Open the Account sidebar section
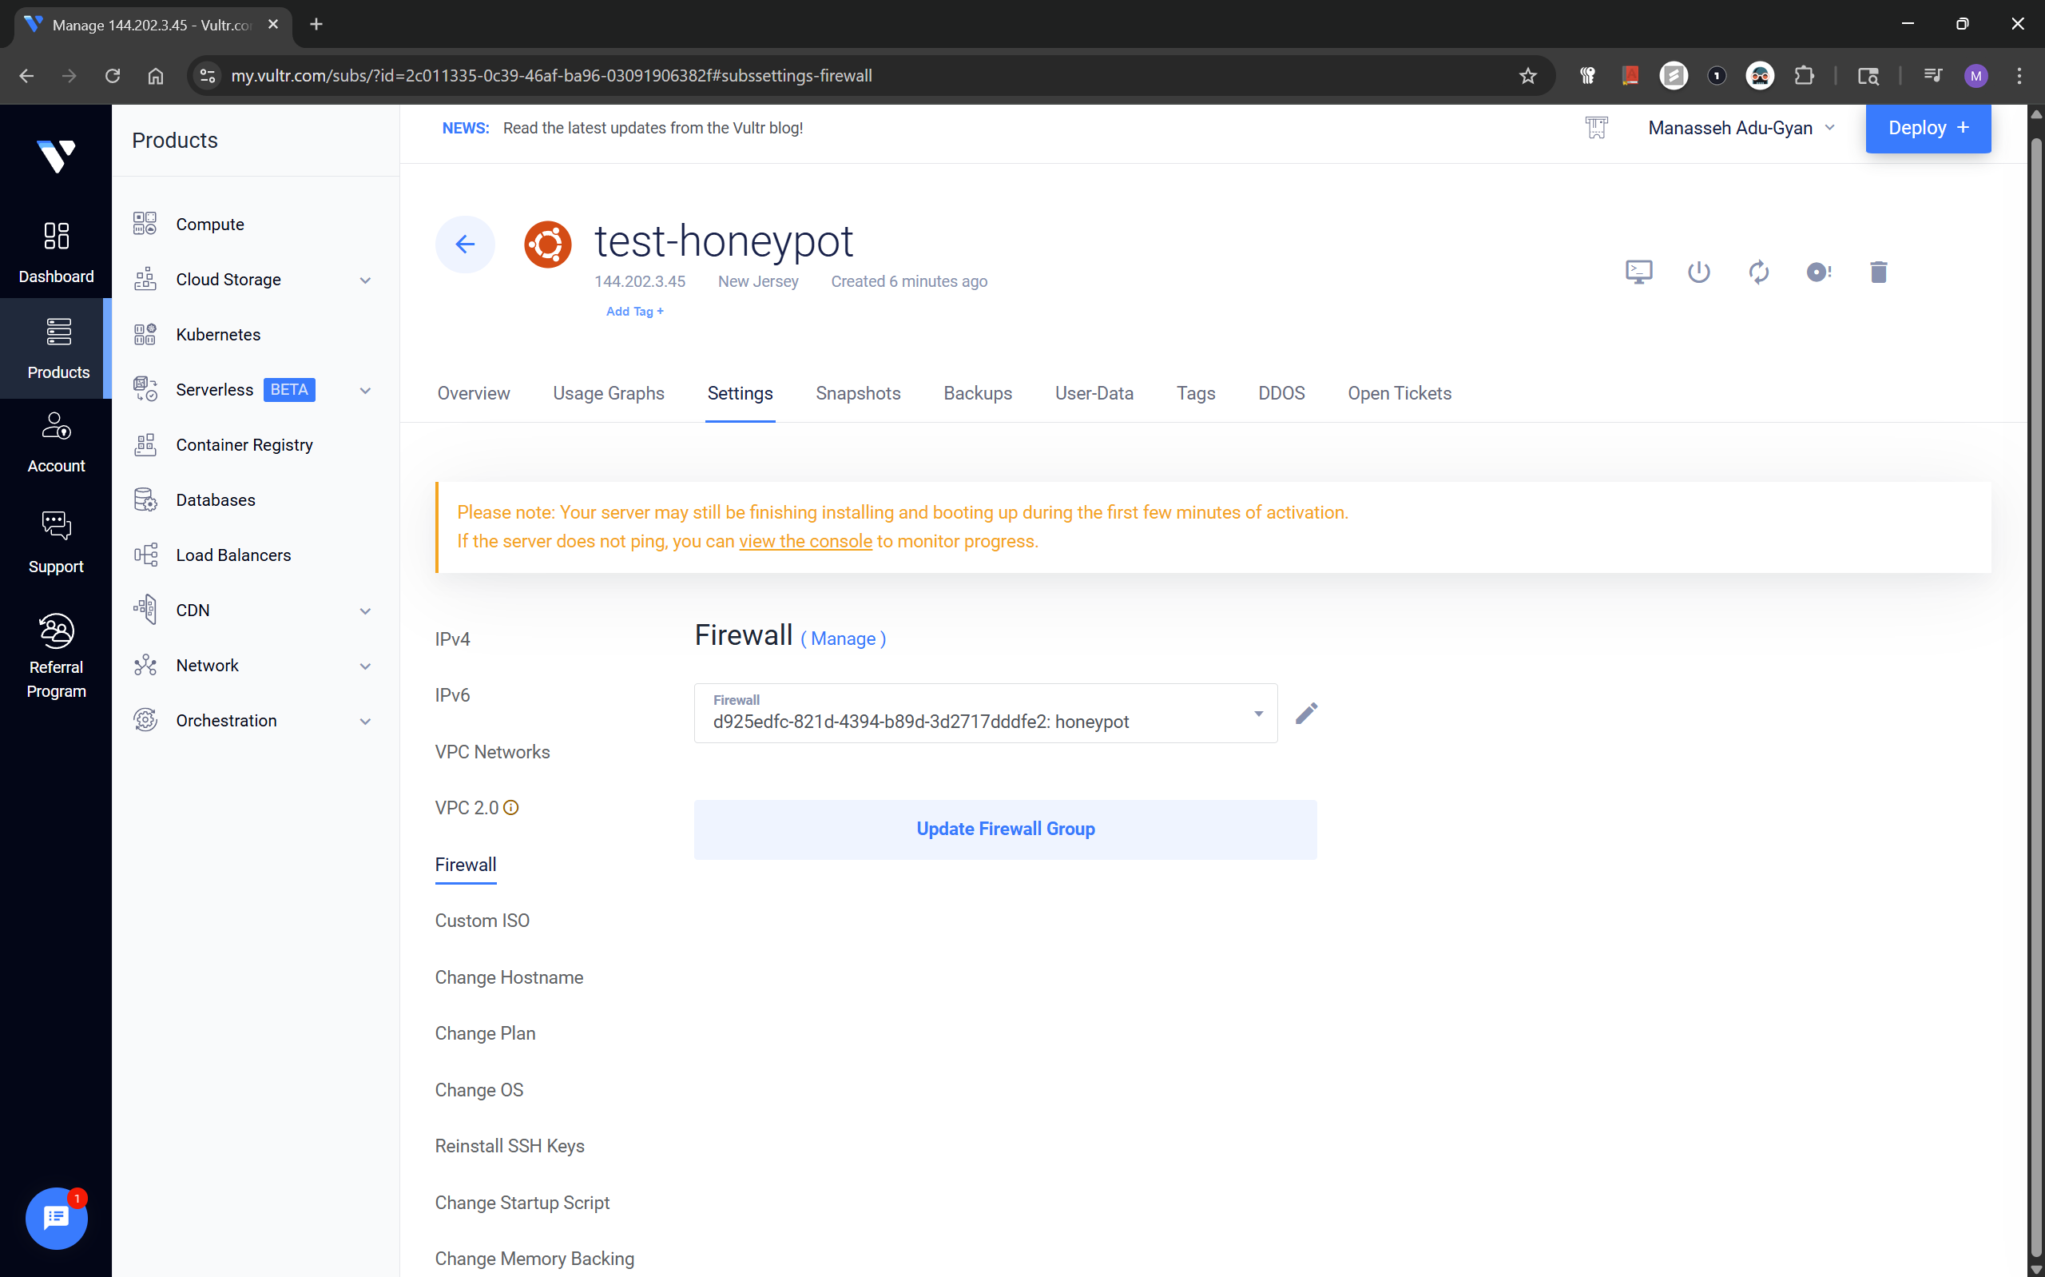2045x1277 pixels. 56,443
